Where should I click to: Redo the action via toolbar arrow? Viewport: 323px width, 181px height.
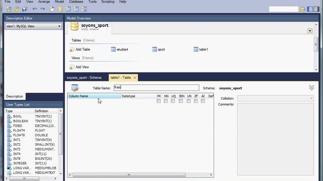42,9
